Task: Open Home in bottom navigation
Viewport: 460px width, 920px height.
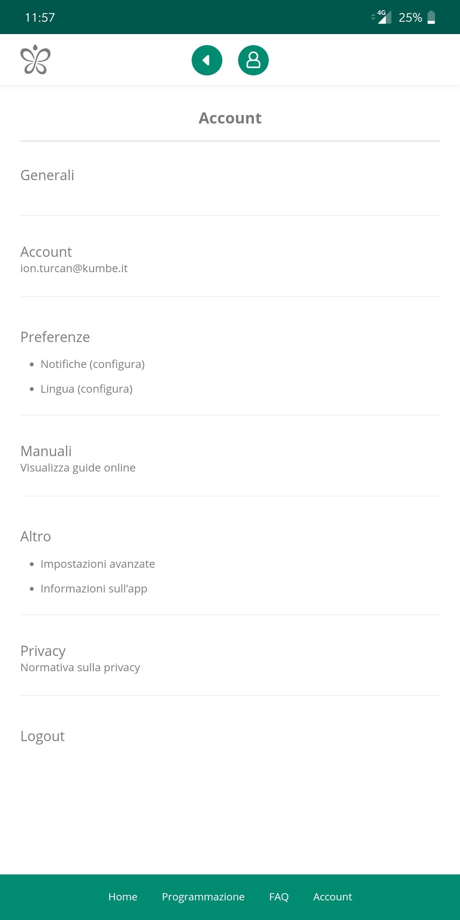Action: [123, 897]
